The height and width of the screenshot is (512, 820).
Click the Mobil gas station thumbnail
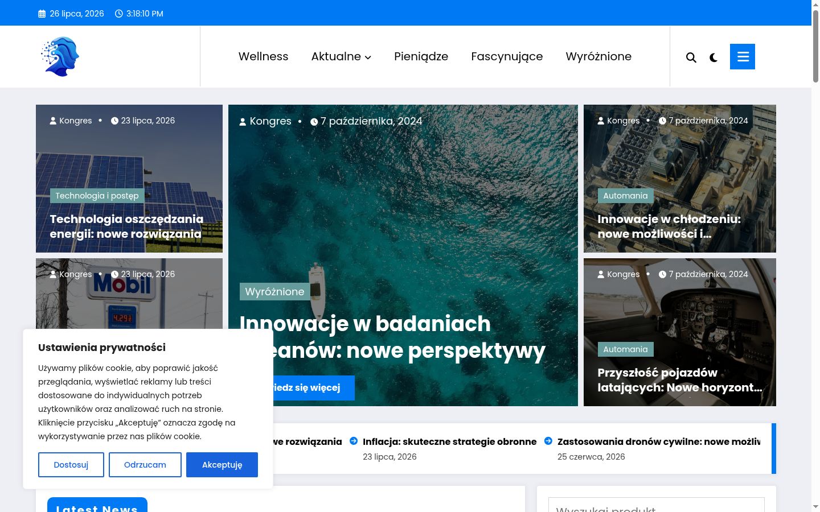pyautogui.click(x=129, y=294)
